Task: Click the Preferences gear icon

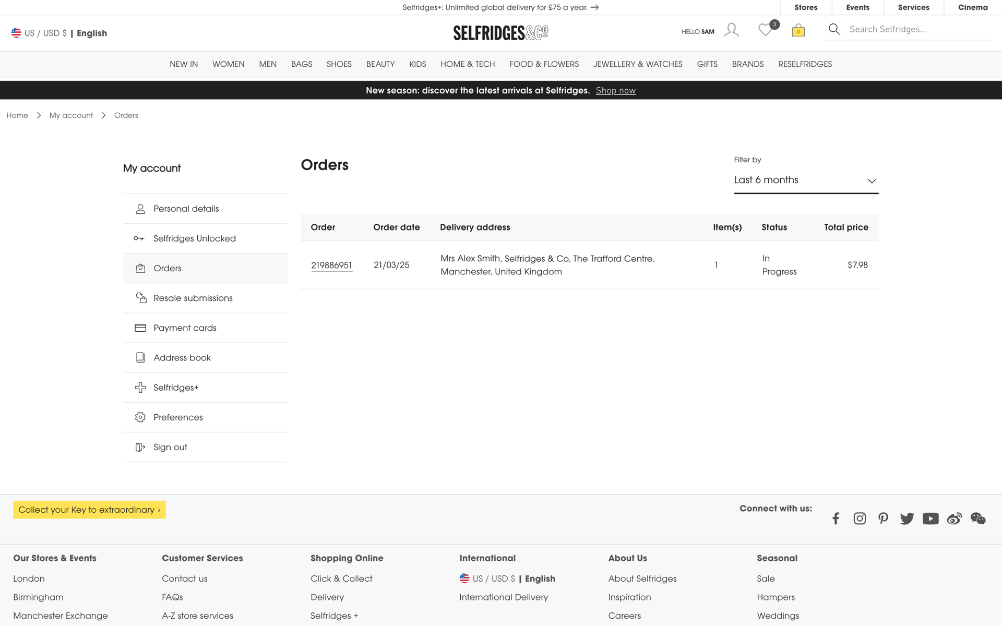Action: tap(140, 417)
